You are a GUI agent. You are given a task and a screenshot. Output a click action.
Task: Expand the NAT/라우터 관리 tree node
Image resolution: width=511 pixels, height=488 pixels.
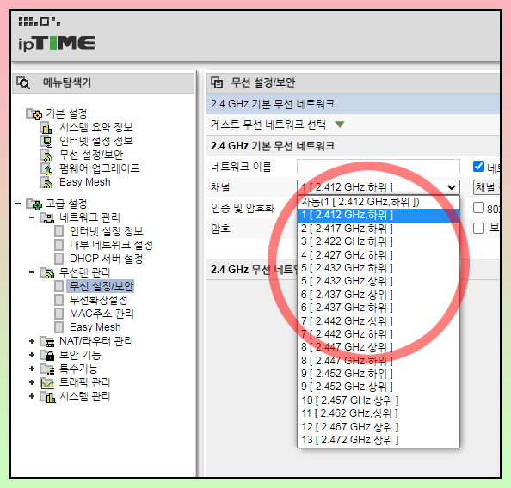tap(32, 341)
